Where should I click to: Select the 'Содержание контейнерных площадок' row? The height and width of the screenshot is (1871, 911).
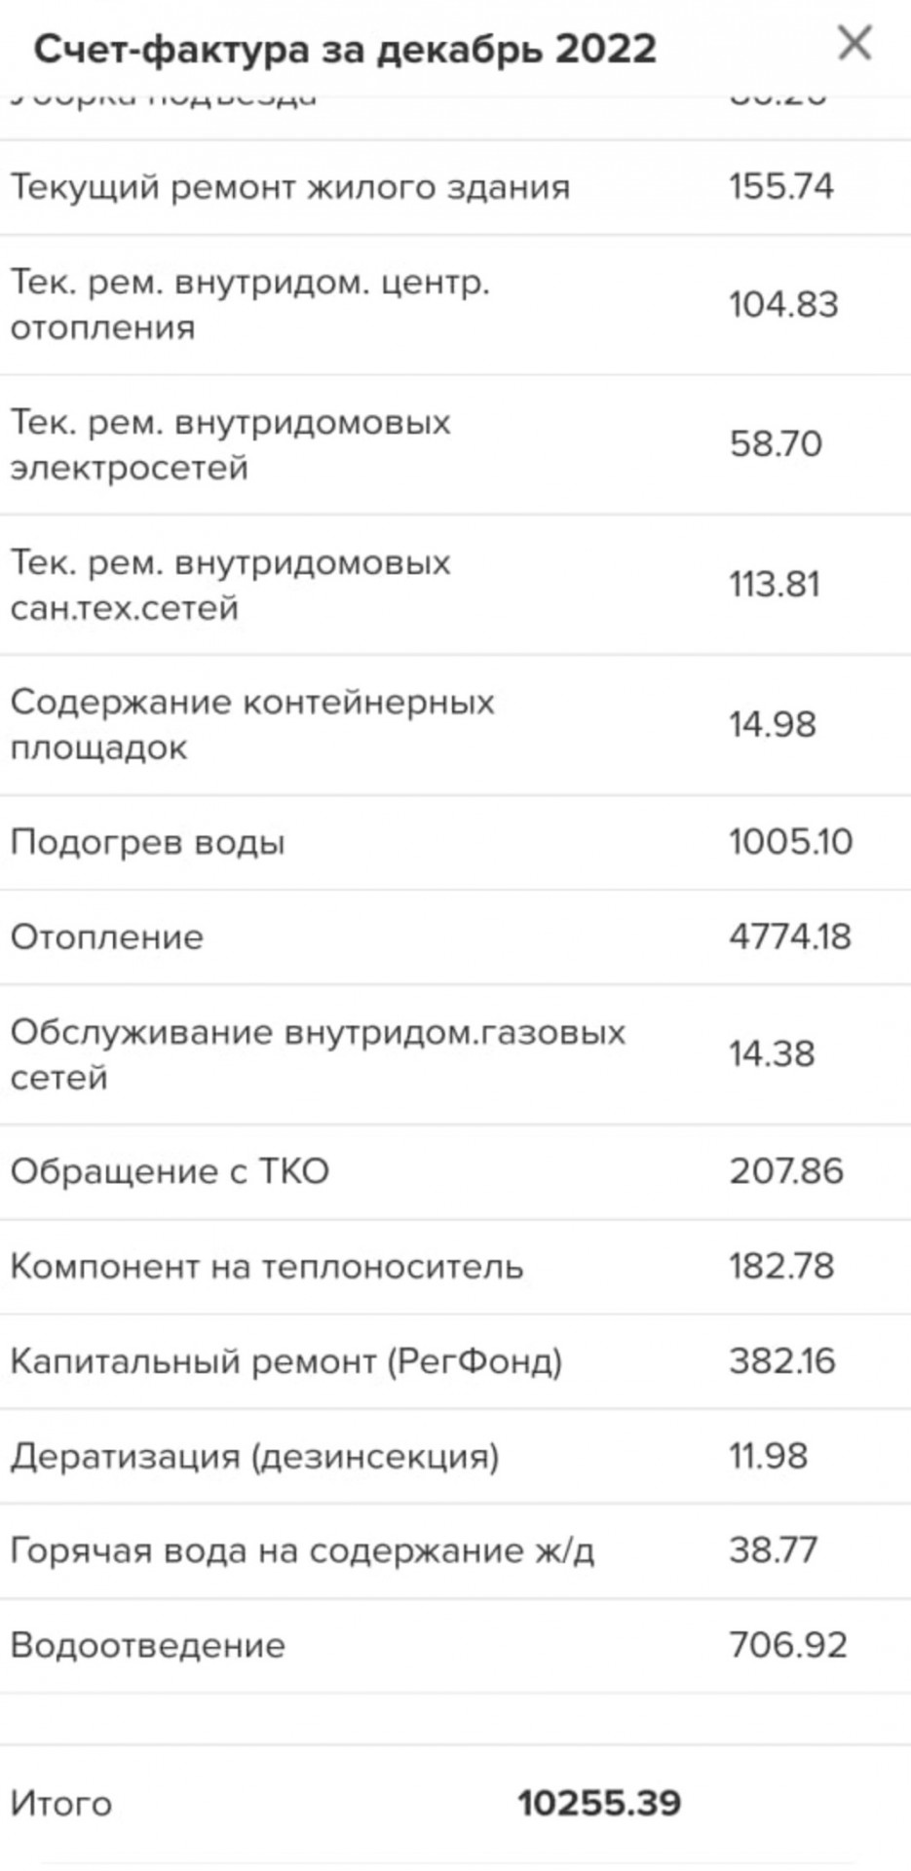(455, 725)
